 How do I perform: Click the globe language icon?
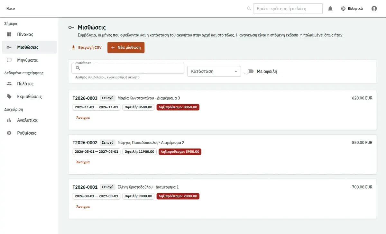344,9
